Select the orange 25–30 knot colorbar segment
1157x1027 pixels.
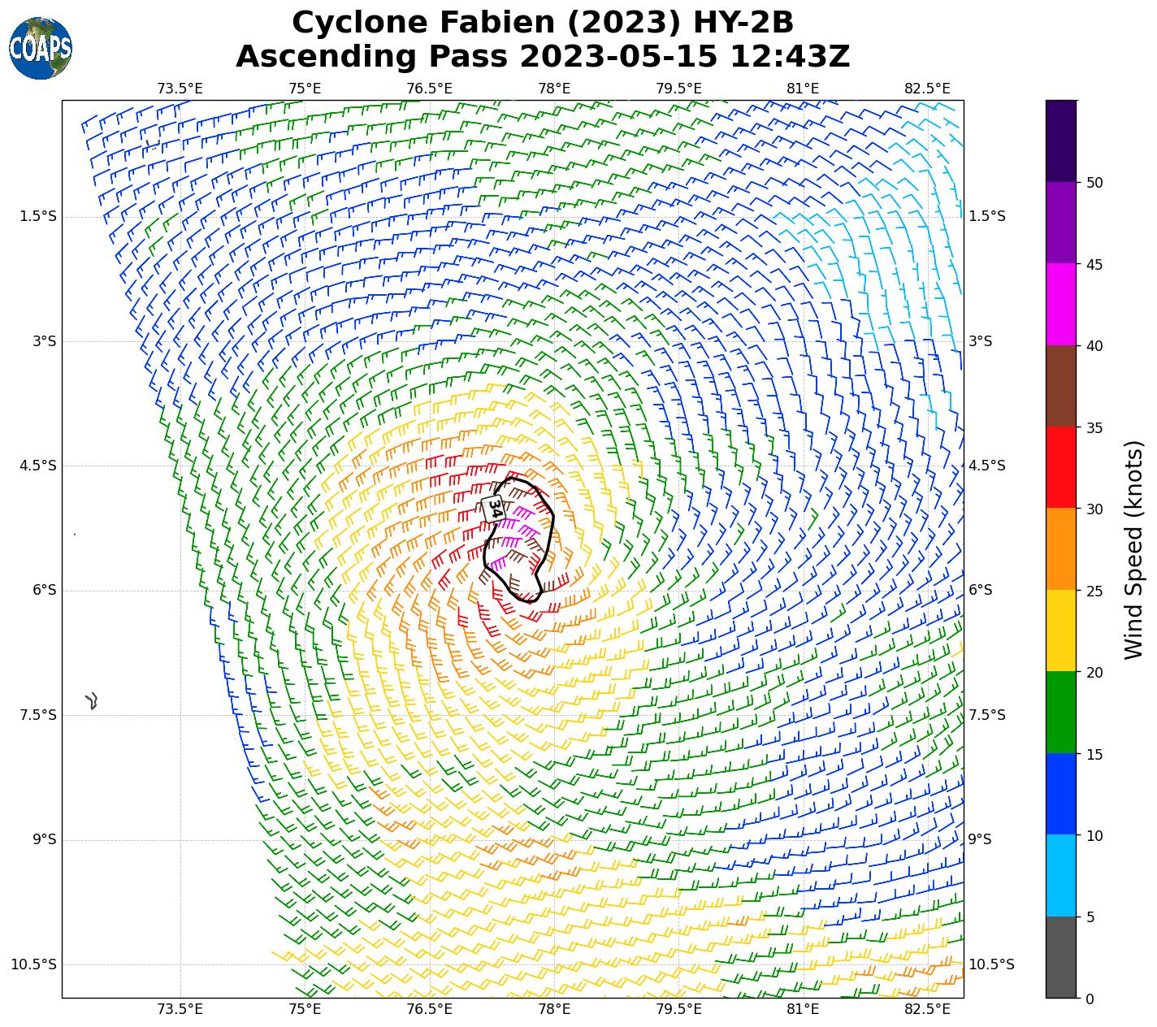click(1060, 549)
